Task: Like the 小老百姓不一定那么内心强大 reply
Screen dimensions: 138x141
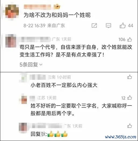Action: 130,77
